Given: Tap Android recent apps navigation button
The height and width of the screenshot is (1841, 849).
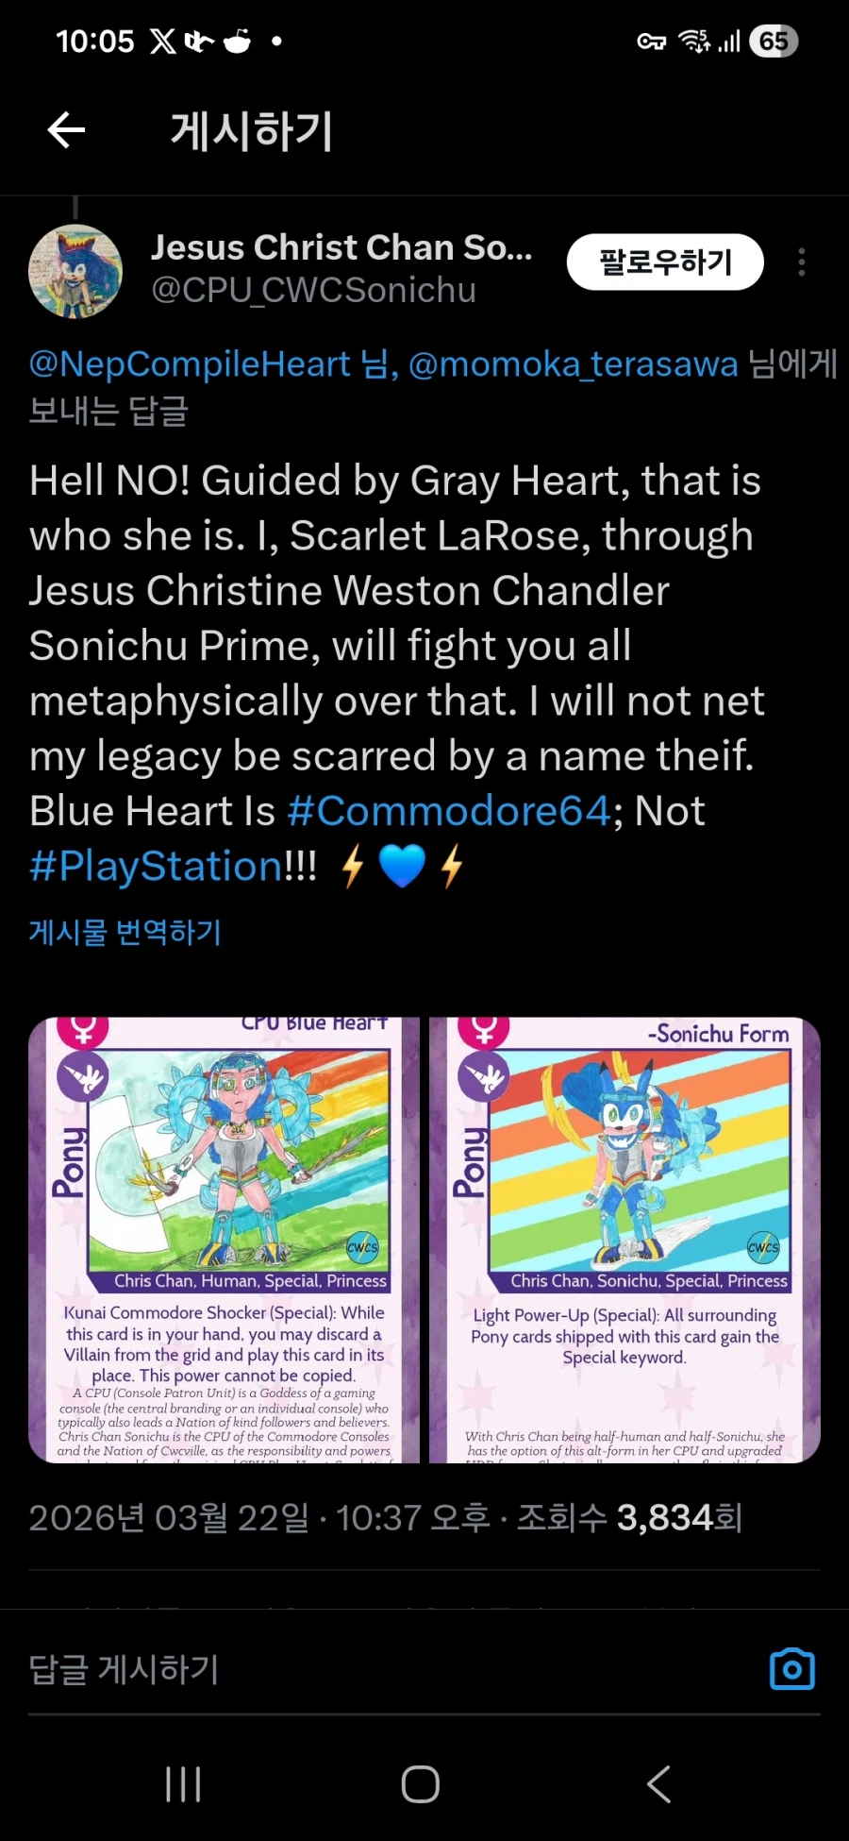Looking at the screenshot, I should coord(183,1784).
